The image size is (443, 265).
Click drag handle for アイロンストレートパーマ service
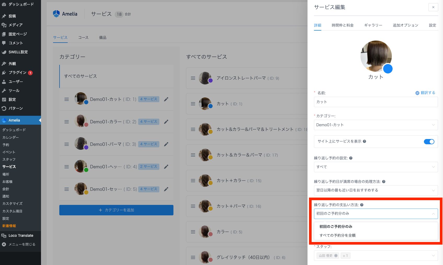click(x=193, y=78)
